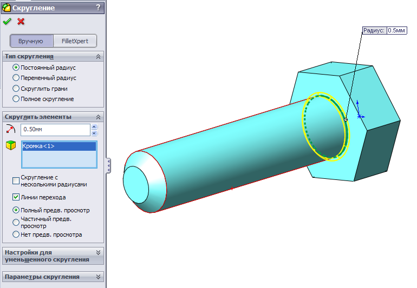Uncheck Линии перехода checkbox
Viewport: 417px width, 288px height.
pos(16,197)
